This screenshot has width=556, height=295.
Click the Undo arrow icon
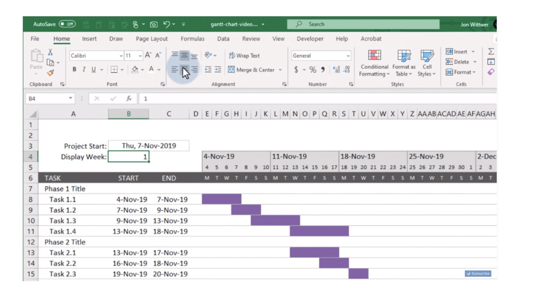click(166, 24)
